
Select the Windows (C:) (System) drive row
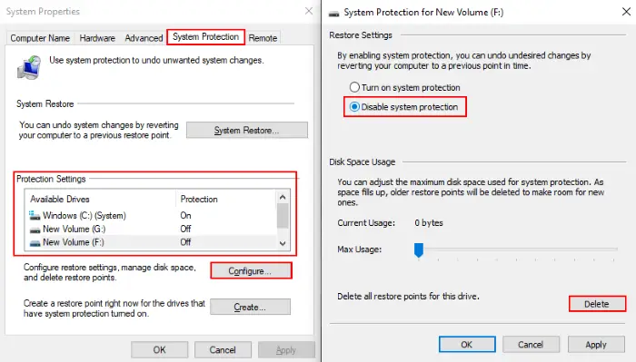pyautogui.click(x=151, y=215)
